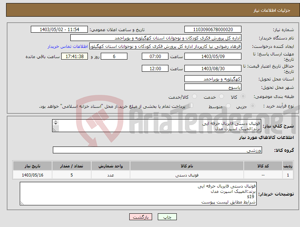300x227 pixels.
Task: Click the نام دستگاه خریدار field
Action: click(156, 38)
